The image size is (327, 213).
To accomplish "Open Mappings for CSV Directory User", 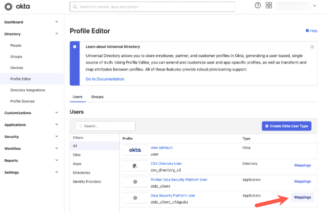I will tap(303, 165).
